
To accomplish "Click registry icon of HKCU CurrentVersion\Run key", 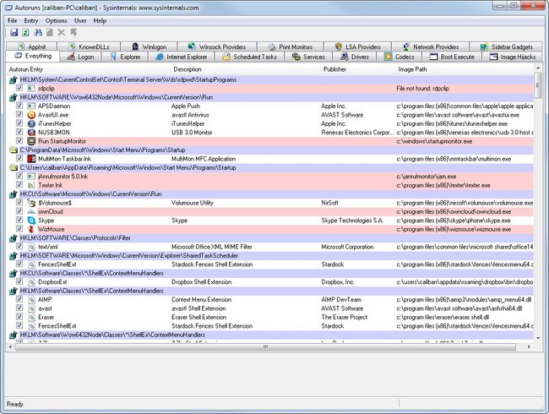I will pos(14,194).
